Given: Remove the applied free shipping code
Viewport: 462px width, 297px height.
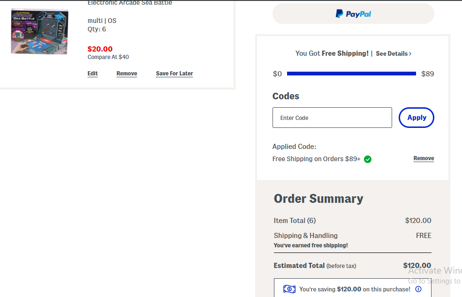Looking at the screenshot, I should click(x=424, y=158).
